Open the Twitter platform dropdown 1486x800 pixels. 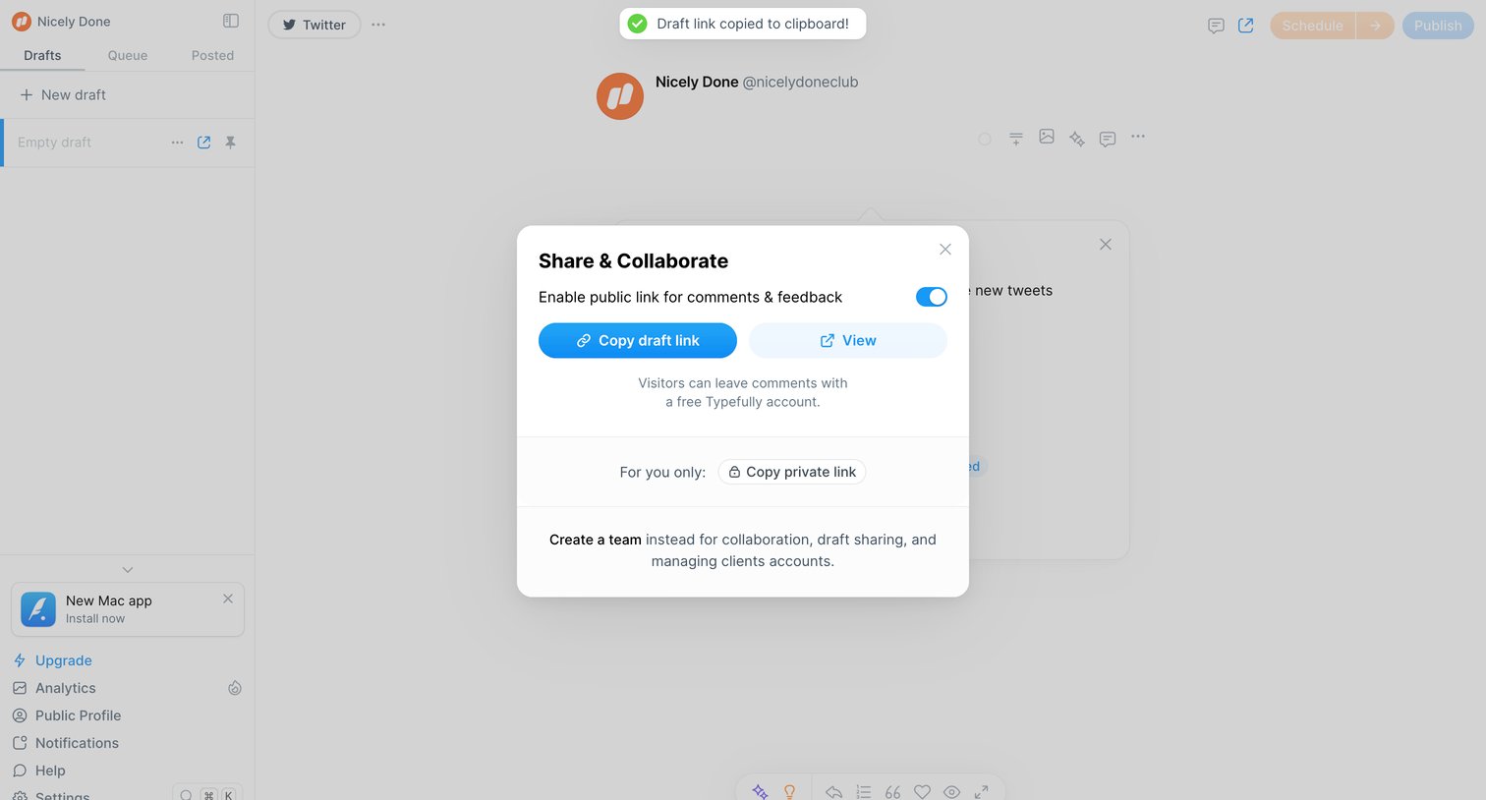pyautogui.click(x=314, y=25)
